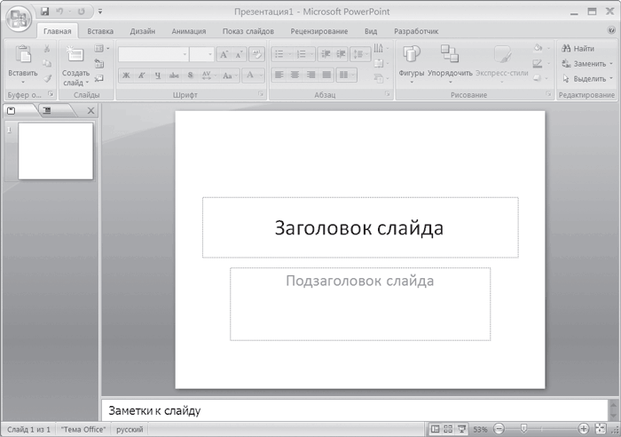Open the Разработчик ribbon tab

(416, 31)
